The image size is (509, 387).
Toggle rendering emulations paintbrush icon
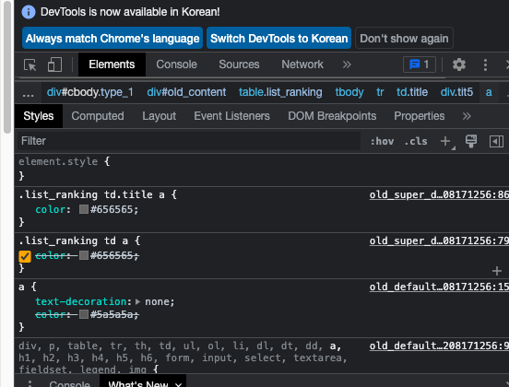point(471,141)
